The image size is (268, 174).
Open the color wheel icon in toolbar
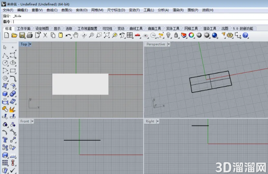[191, 35]
